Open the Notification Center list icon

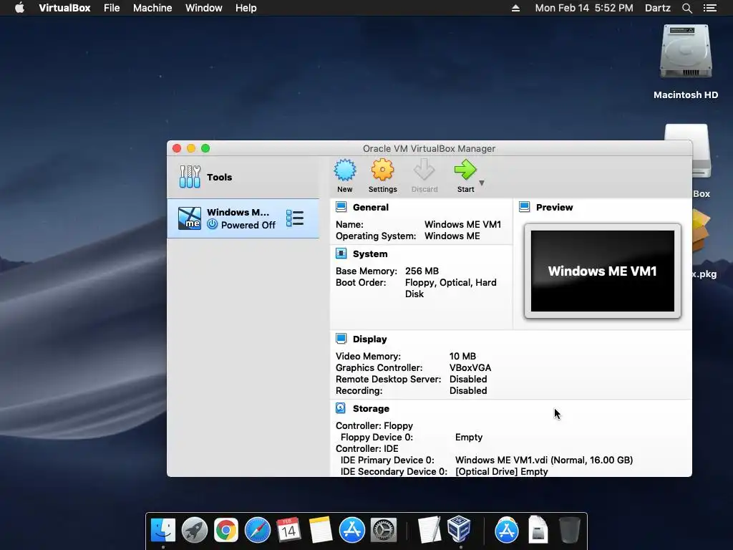point(710,8)
